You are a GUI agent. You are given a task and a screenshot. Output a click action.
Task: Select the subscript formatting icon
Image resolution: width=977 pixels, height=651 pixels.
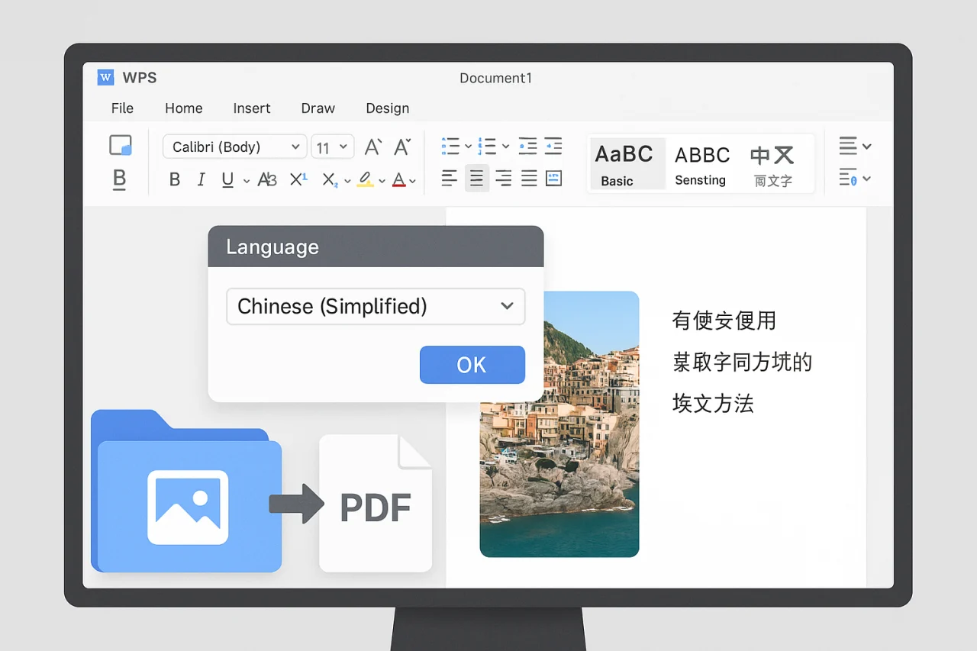point(329,179)
